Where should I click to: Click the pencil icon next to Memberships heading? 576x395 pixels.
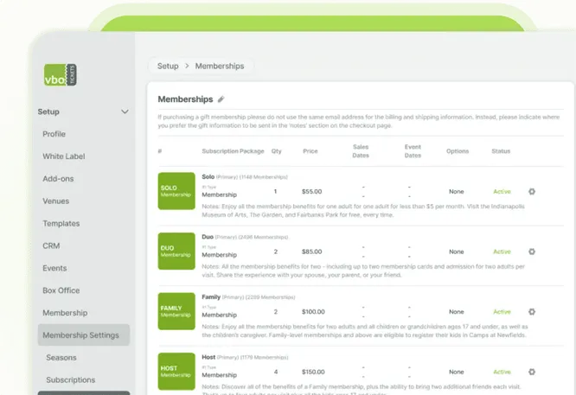click(x=221, y=99)
